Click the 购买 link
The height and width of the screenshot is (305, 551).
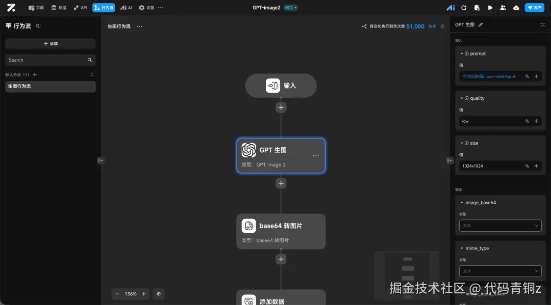432,26
